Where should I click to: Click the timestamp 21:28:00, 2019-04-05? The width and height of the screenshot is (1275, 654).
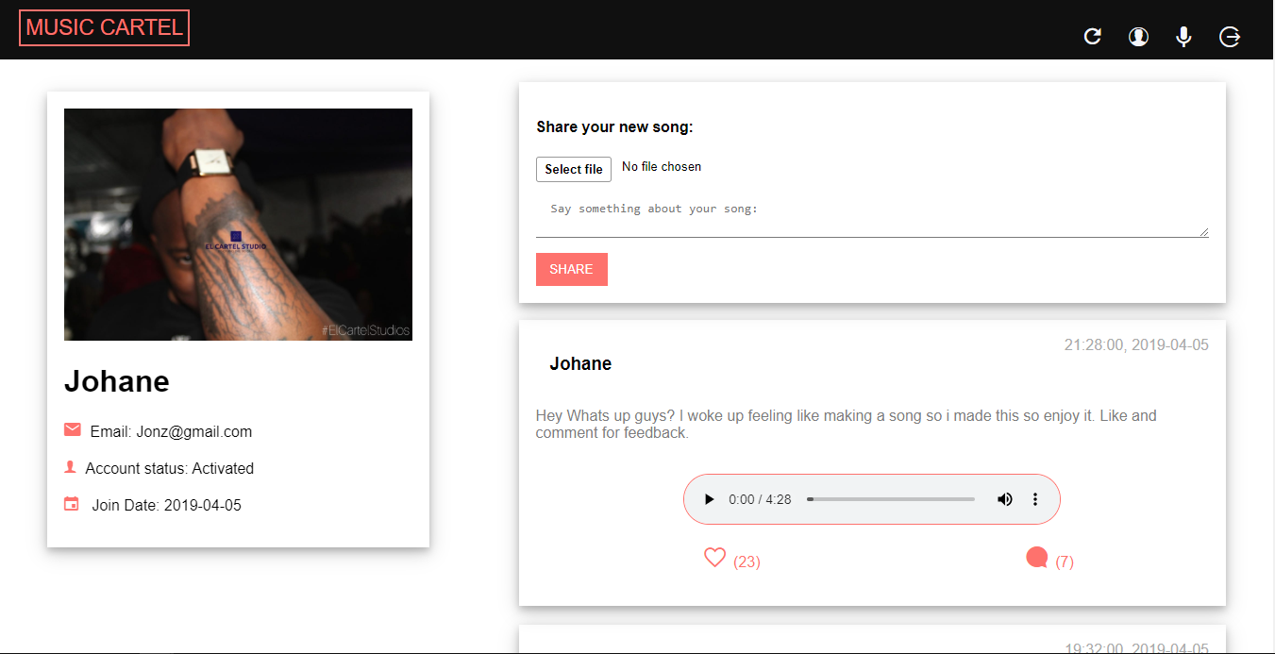click(1136, 344)
